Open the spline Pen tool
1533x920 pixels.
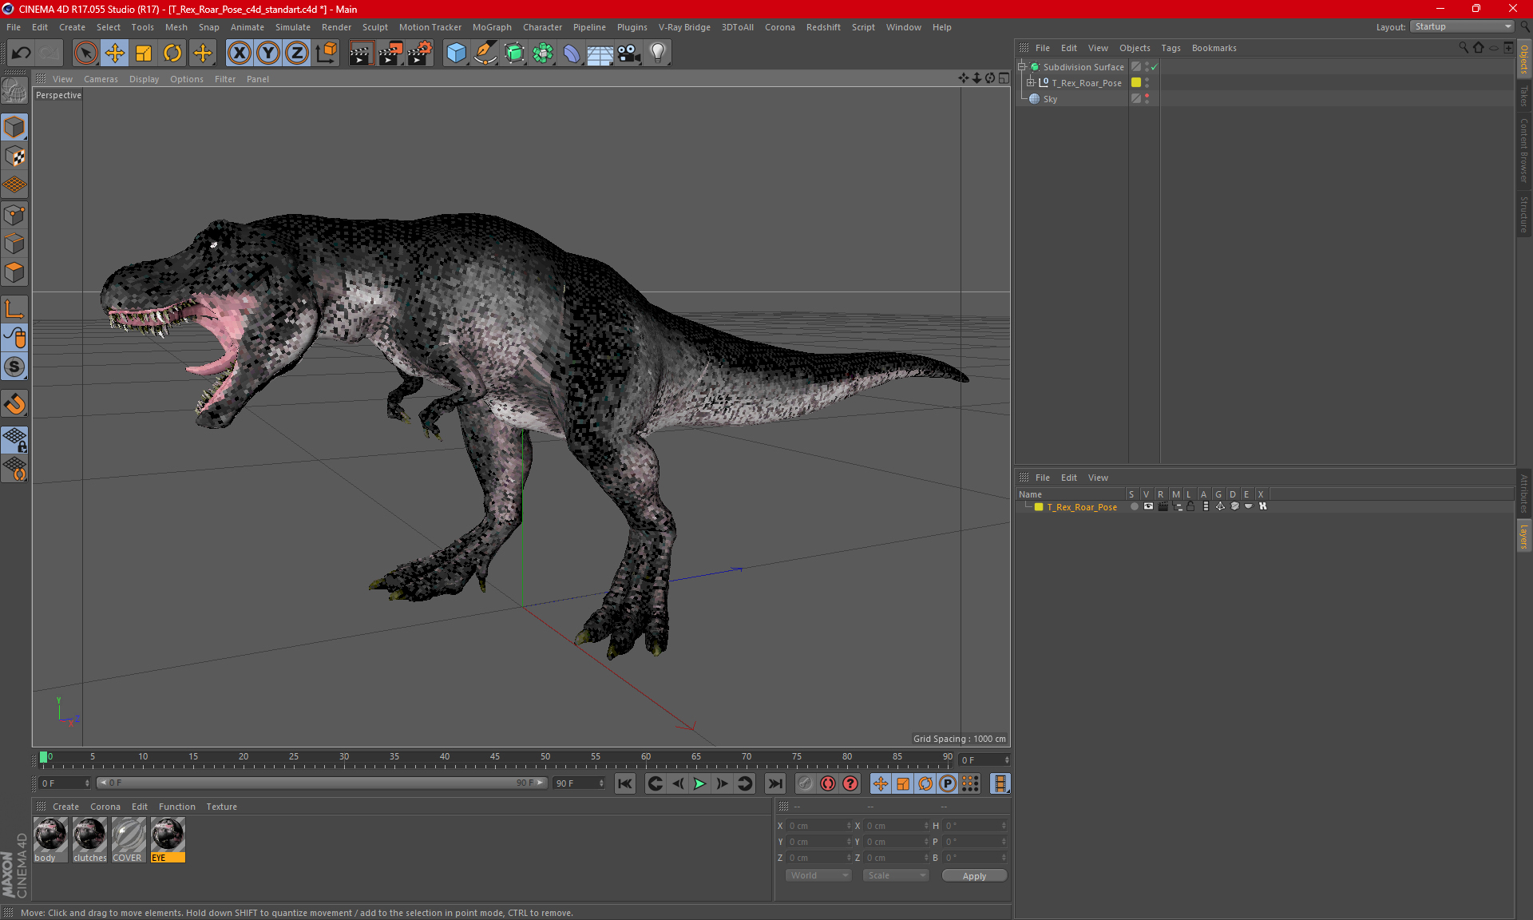(485, 53)
